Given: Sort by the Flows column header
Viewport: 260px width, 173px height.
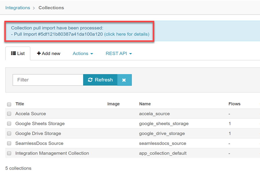Looking at the screenshot, I should [234, 104].
